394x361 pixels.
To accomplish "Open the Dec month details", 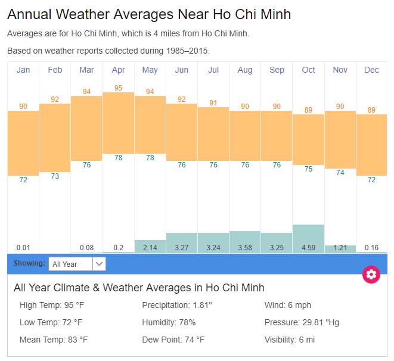I will tap(371, 70).
